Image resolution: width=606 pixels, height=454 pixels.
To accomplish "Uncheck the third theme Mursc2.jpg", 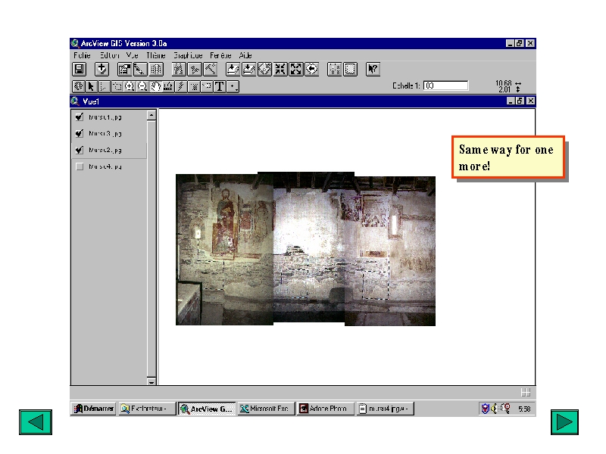I will pyautogui.click(x=80, y=150).
